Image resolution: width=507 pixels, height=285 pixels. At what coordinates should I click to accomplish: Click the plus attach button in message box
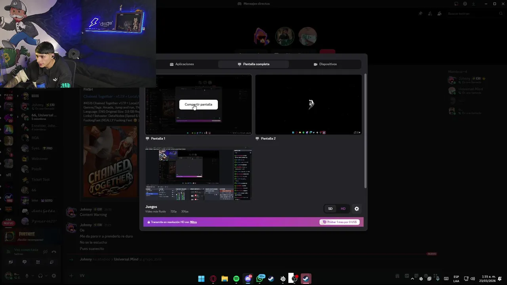click(71, 275)
